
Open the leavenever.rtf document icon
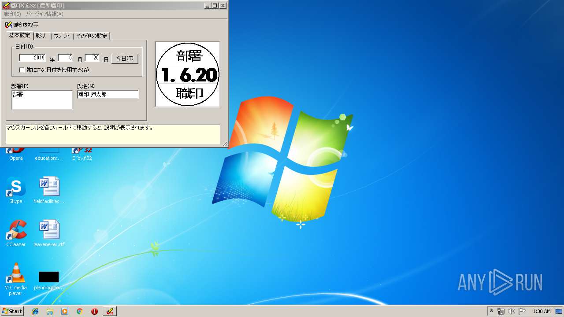(x=49, y=233)
